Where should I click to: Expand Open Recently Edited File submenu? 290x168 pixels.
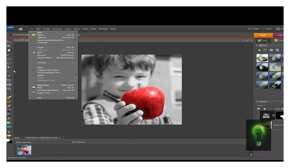point(53,40)
